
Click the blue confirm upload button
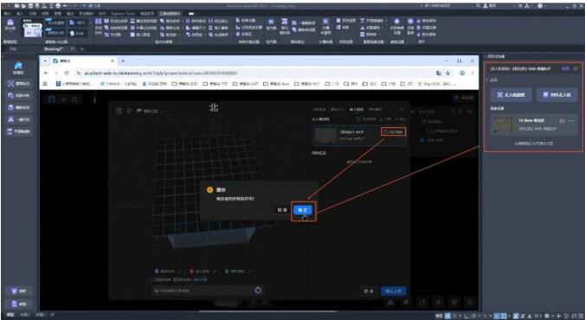393,291
